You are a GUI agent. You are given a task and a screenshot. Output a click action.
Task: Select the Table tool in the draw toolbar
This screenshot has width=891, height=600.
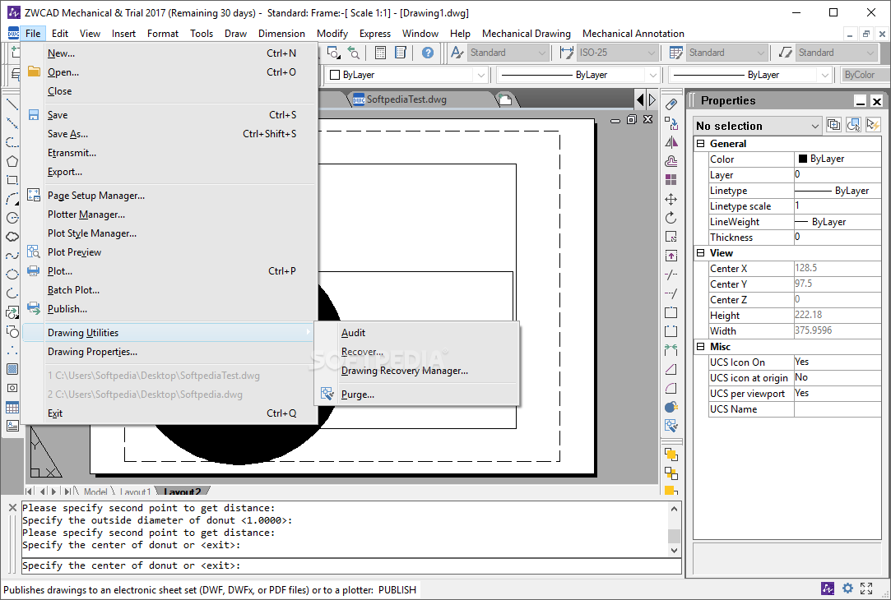[x=12, y=408]
